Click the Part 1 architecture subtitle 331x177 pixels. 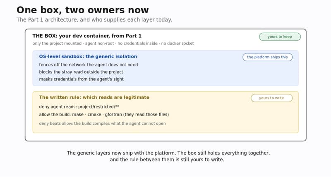(94, 19)
